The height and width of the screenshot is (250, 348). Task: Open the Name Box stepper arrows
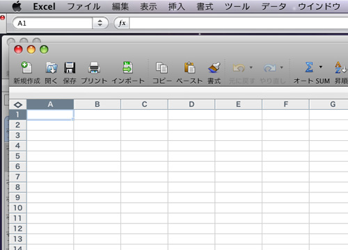pyautogui.click(x=100, y=23)
